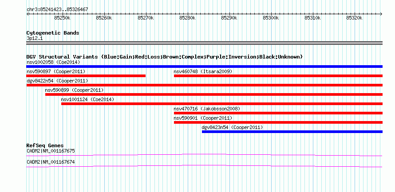Screen dimensions: 395x192
Task: Click the Cytogenetic Bands track title
Action: [53, 33]
